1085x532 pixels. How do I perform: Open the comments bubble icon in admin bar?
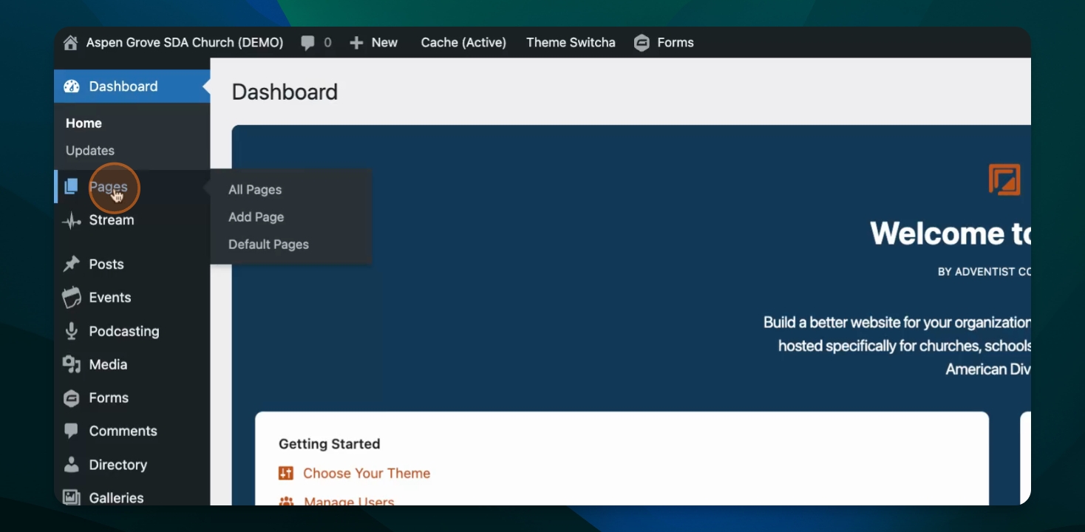pyautogui.click(x=307, y=43)
